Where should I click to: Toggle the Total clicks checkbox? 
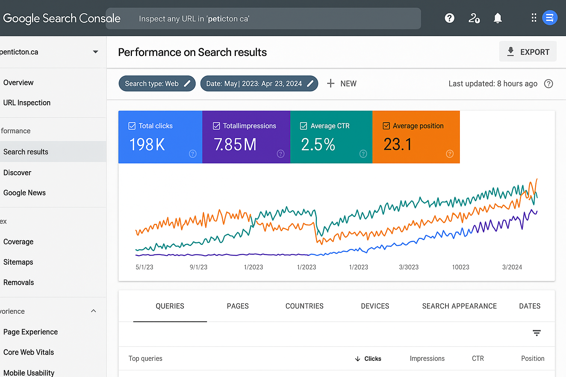click(x=132, y=126)
